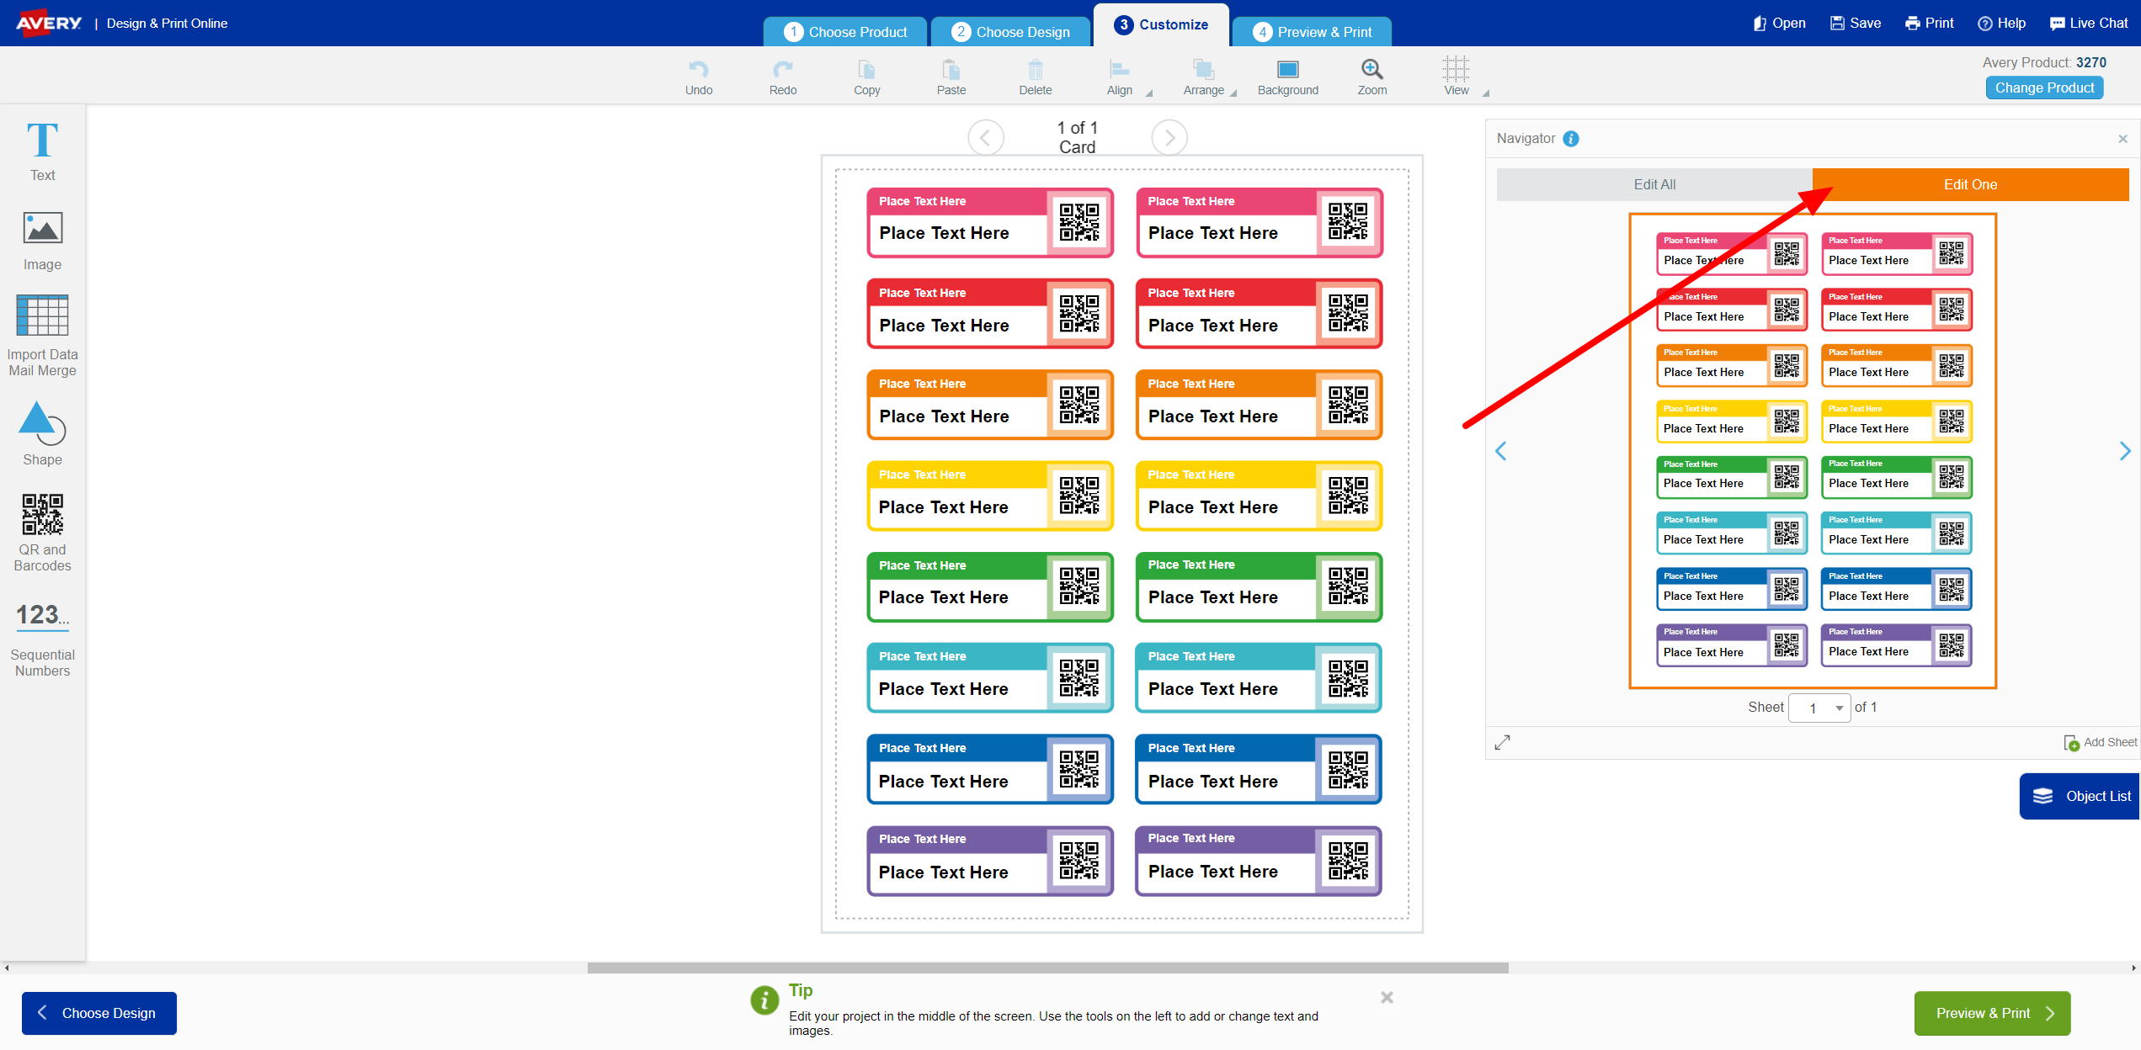
Task: Click Navigator left chevron arrow
Action: (1500, 452)
